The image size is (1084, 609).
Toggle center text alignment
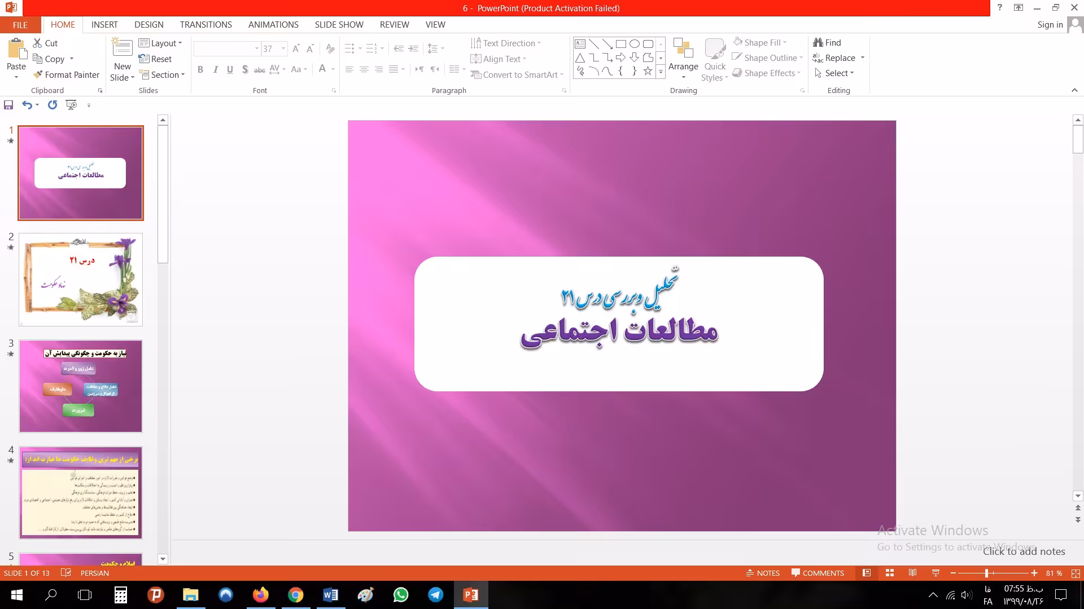(364, 69)
